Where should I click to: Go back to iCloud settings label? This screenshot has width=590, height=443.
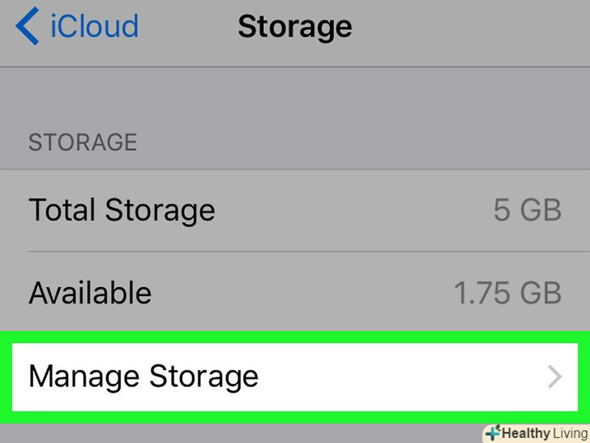click(x=94, y=26)
